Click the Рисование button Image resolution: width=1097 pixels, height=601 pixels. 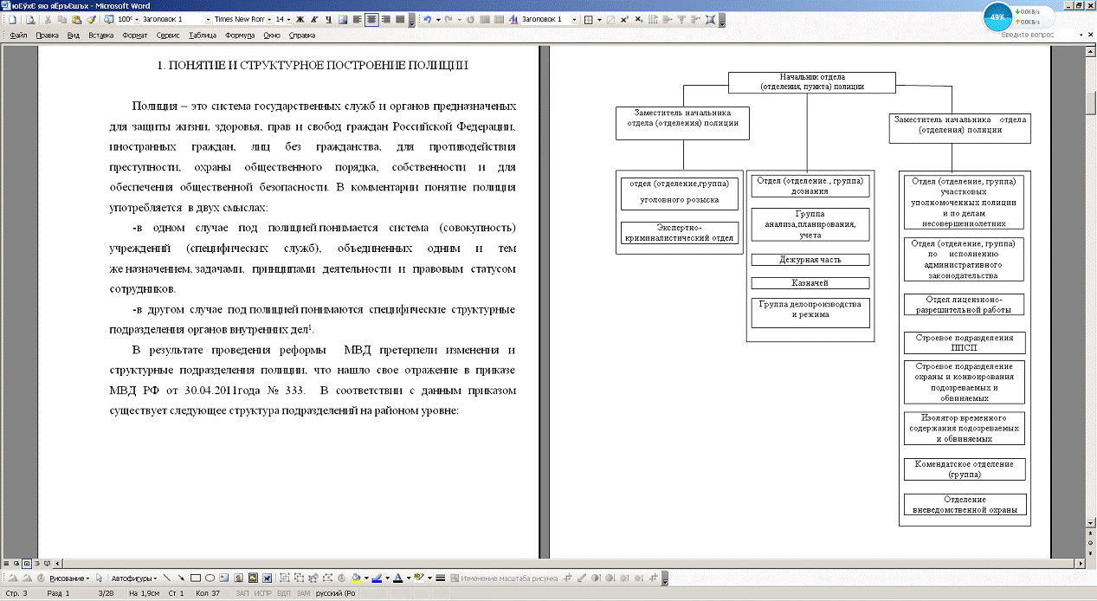(x=71, y=578)
